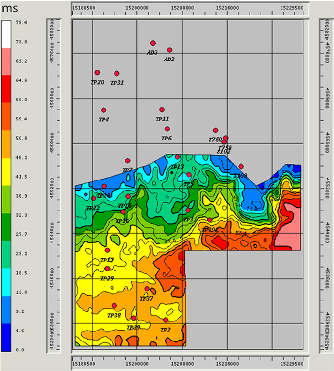The width and height of the screenshot is (334, 371).
Task: Click the TP2 well dot
Action: click(166, 320)
